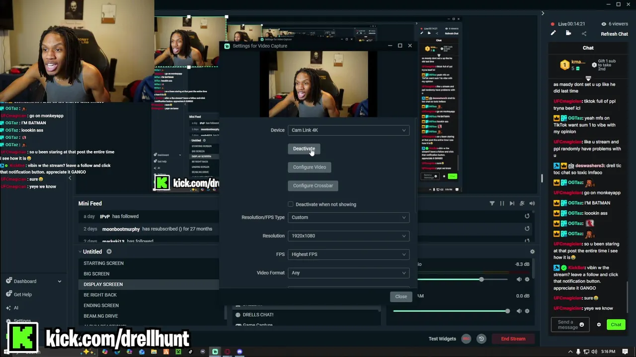Click Refresh Chat
The width and height of the screenshot is (636, 357).
[615, 34]
